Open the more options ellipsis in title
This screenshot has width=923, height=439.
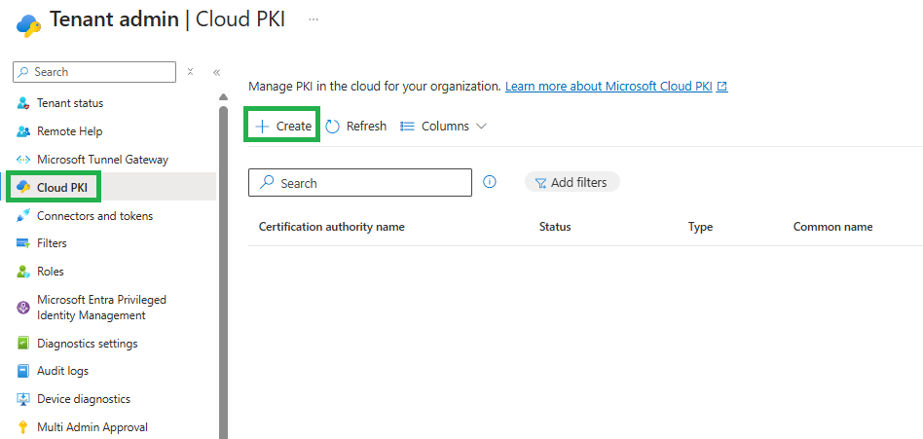313,19
